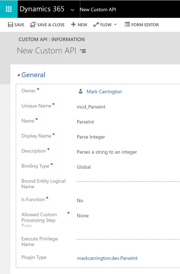Viewport: 180px width, 274px height.
Task: Change Allowed Custom Processing Step Type None
Action: click(x=83, y=216)
